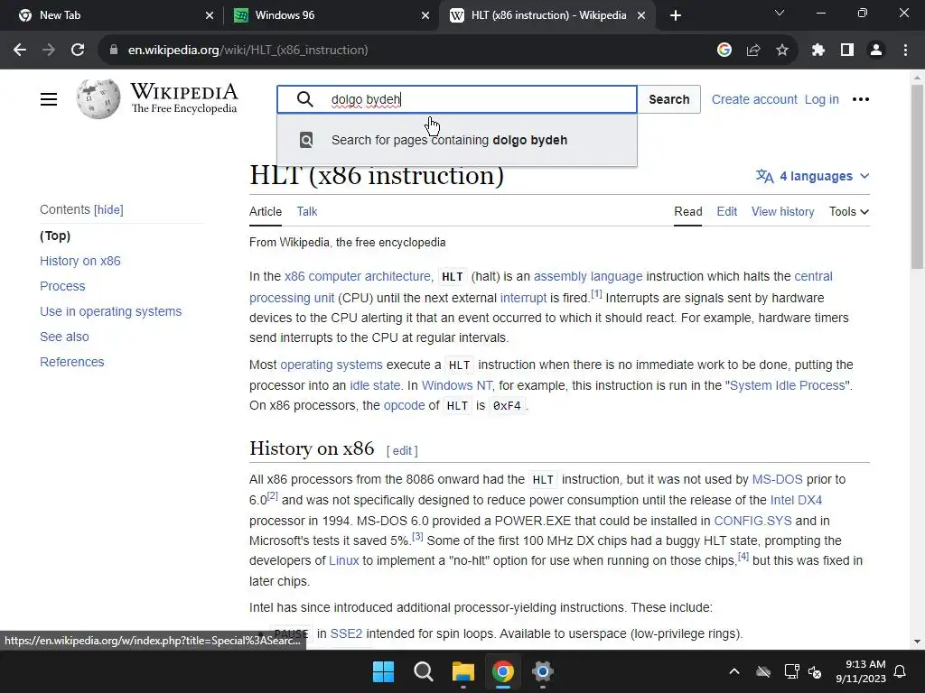
Task: Click the muted volume tray icon
Action: [x=816, y=671]
